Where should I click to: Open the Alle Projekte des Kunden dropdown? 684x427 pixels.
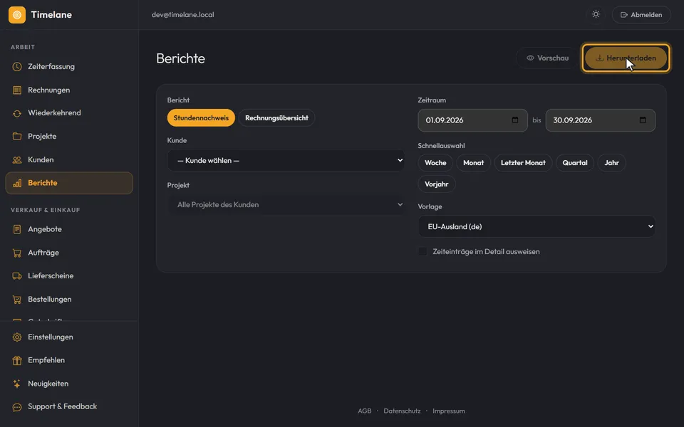click(x=286, y=205)
